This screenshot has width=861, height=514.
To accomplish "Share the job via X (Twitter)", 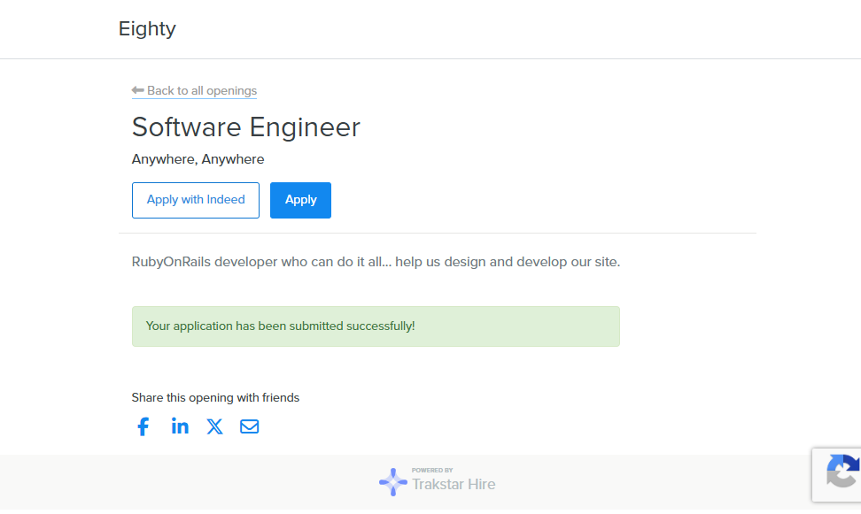I will click(214, 426).
